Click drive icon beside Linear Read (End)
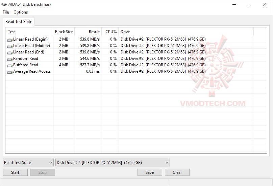This screenshot has height=186, width=273. 10,53
